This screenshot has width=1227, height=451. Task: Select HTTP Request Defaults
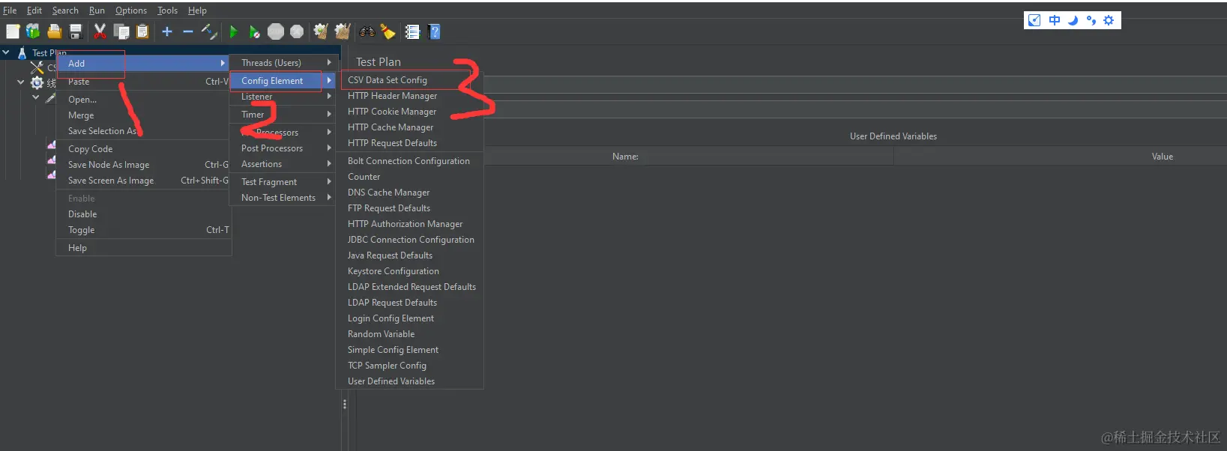pyautogui.click(x=409, y=143)
